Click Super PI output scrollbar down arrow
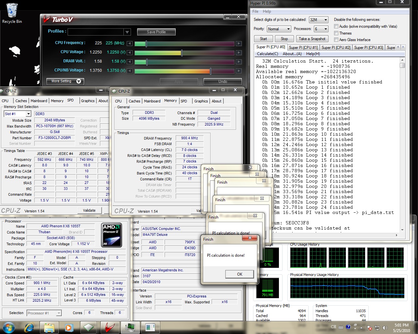The image size is (418, 334). 402,230
